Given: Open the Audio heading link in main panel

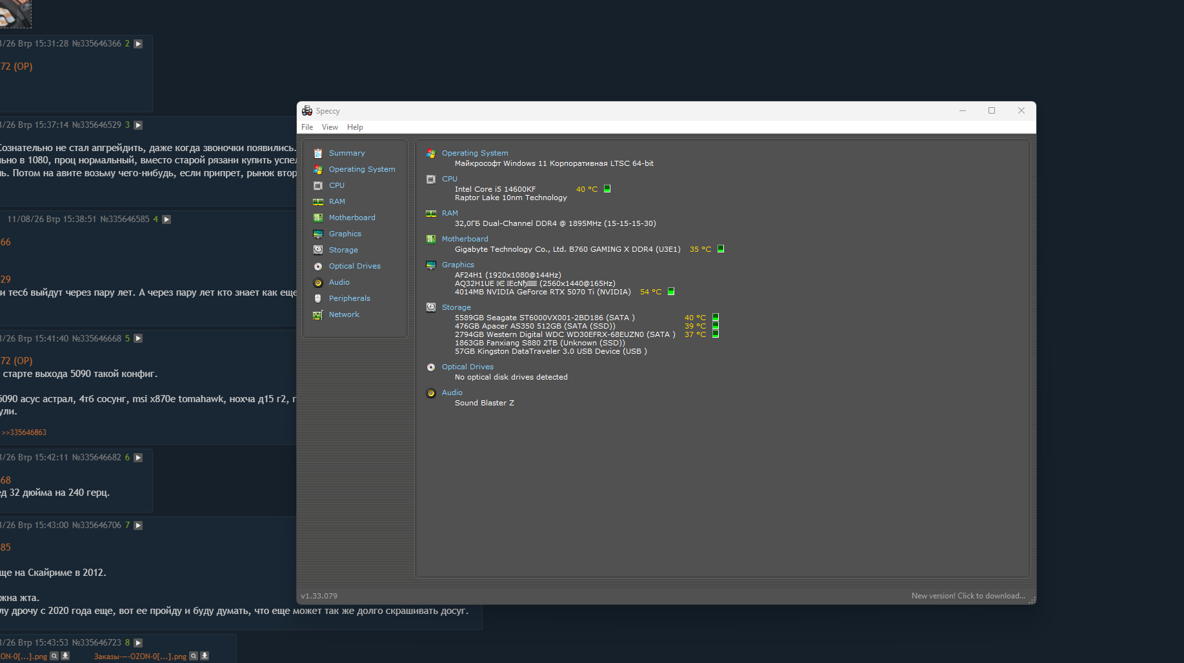Looking at the screenshot, I should [x=452, y=393].
